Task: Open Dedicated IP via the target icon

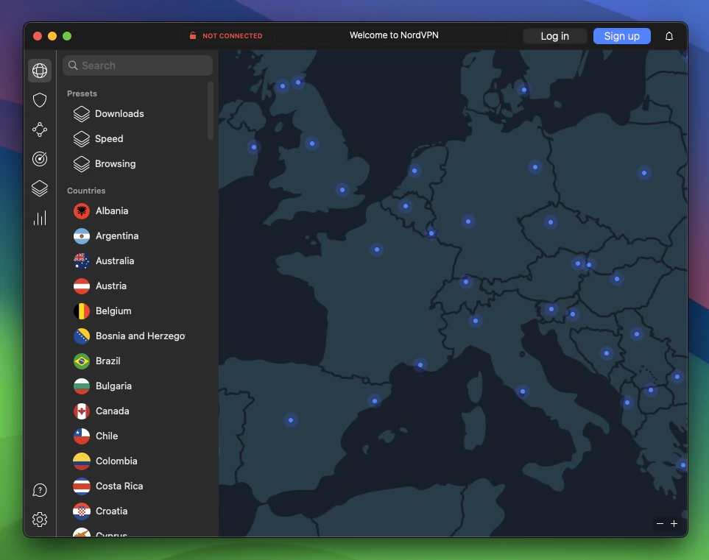Action: (x=40, y=159)
